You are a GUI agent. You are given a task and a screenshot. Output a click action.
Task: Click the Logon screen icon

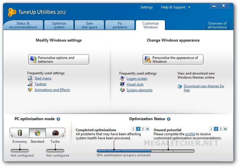[122, 78]
